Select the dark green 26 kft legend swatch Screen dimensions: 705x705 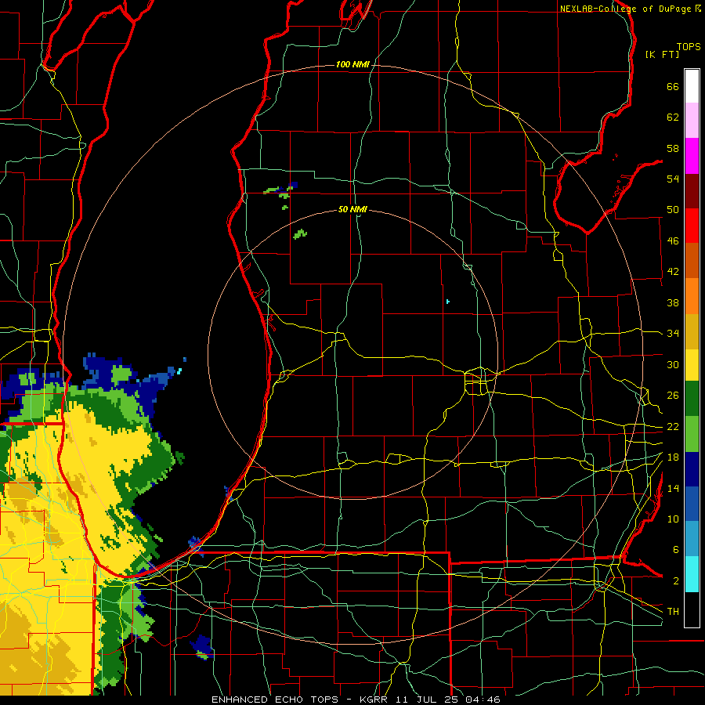[x=692, y=399]
